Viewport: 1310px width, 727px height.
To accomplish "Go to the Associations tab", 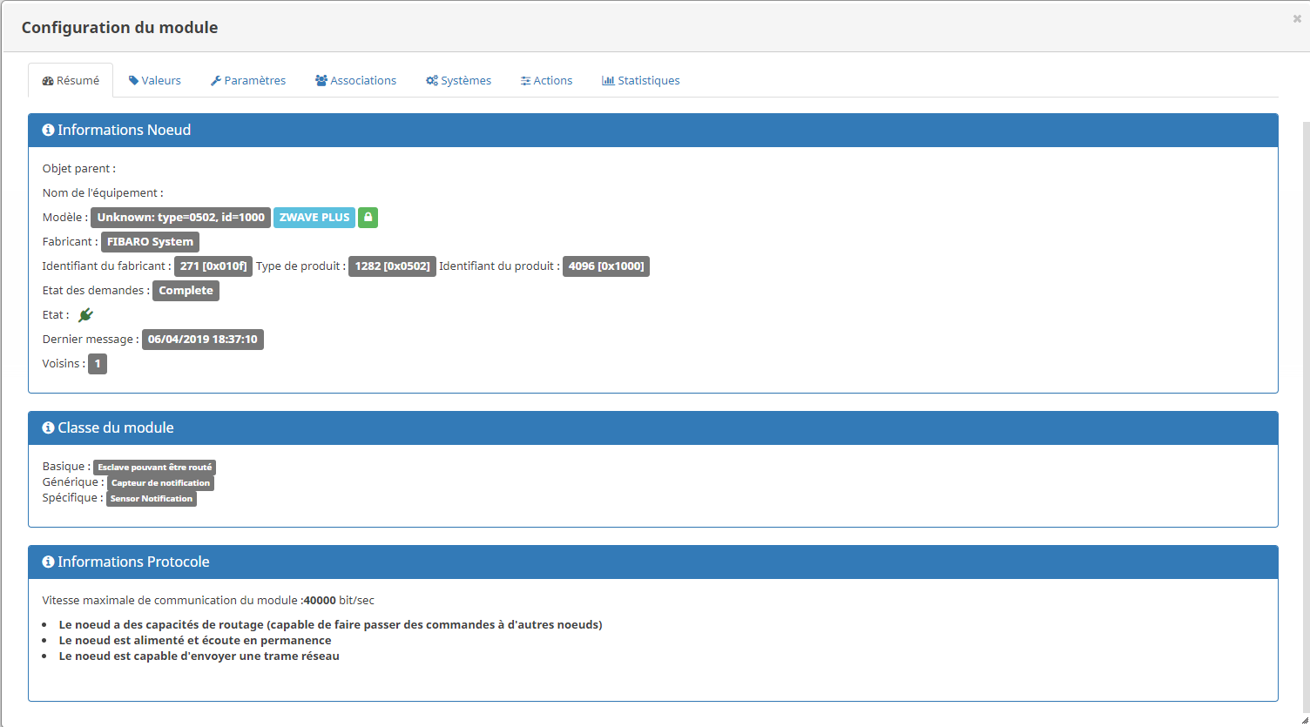I will coord(355,80).
